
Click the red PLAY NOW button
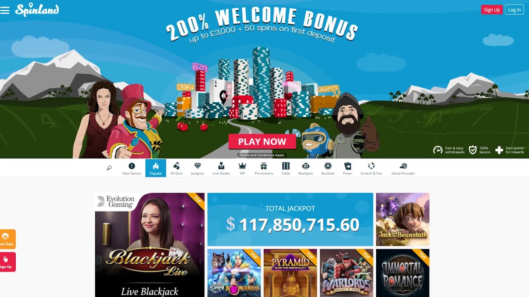point(262,141)
